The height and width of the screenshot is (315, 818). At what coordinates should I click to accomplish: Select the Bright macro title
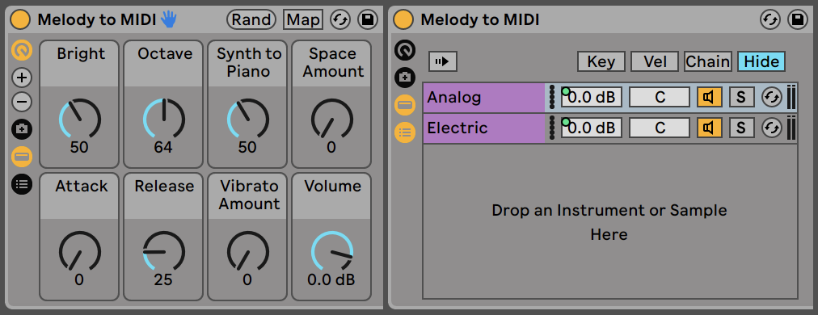coord(81,54)
